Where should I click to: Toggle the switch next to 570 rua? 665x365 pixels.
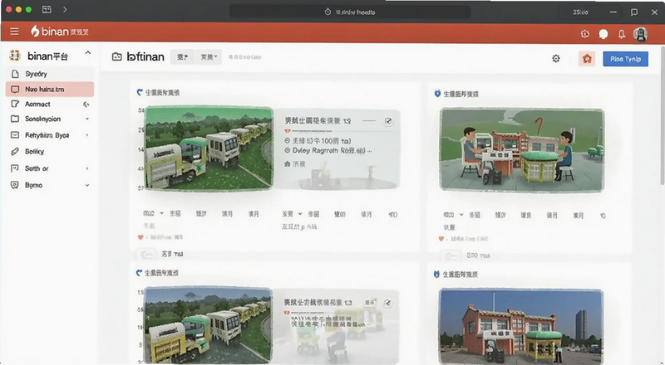451,255
